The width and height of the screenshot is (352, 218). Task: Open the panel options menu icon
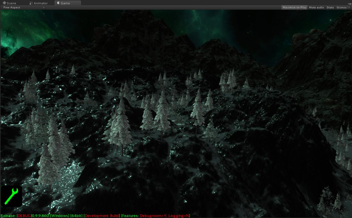(350, 4)
